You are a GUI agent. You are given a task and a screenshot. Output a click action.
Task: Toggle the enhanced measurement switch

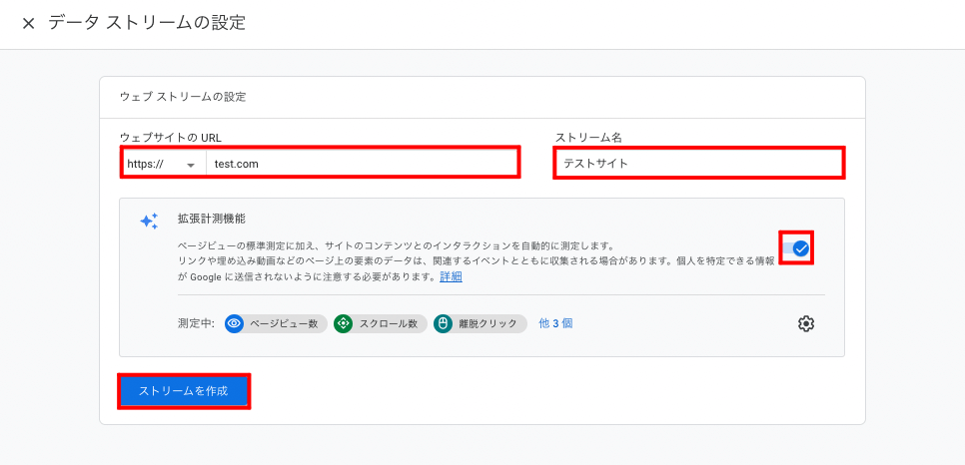coord(797,248)
